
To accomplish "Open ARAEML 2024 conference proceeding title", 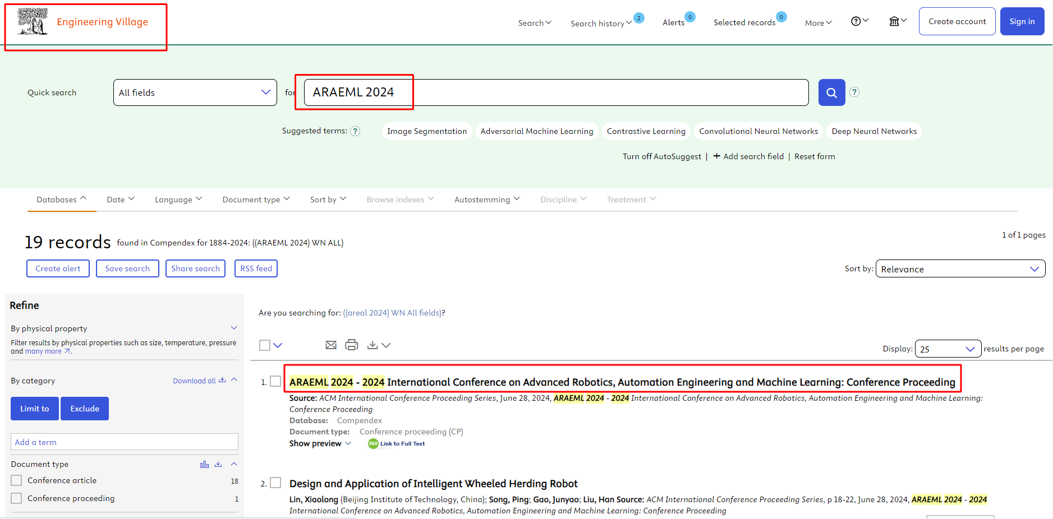I will pyautogui.click(x=622, y=382).
